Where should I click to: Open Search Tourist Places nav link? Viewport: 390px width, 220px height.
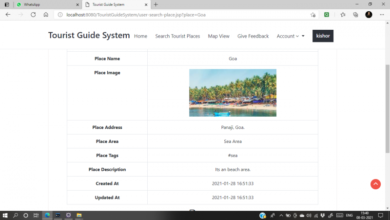click(177, 36)
